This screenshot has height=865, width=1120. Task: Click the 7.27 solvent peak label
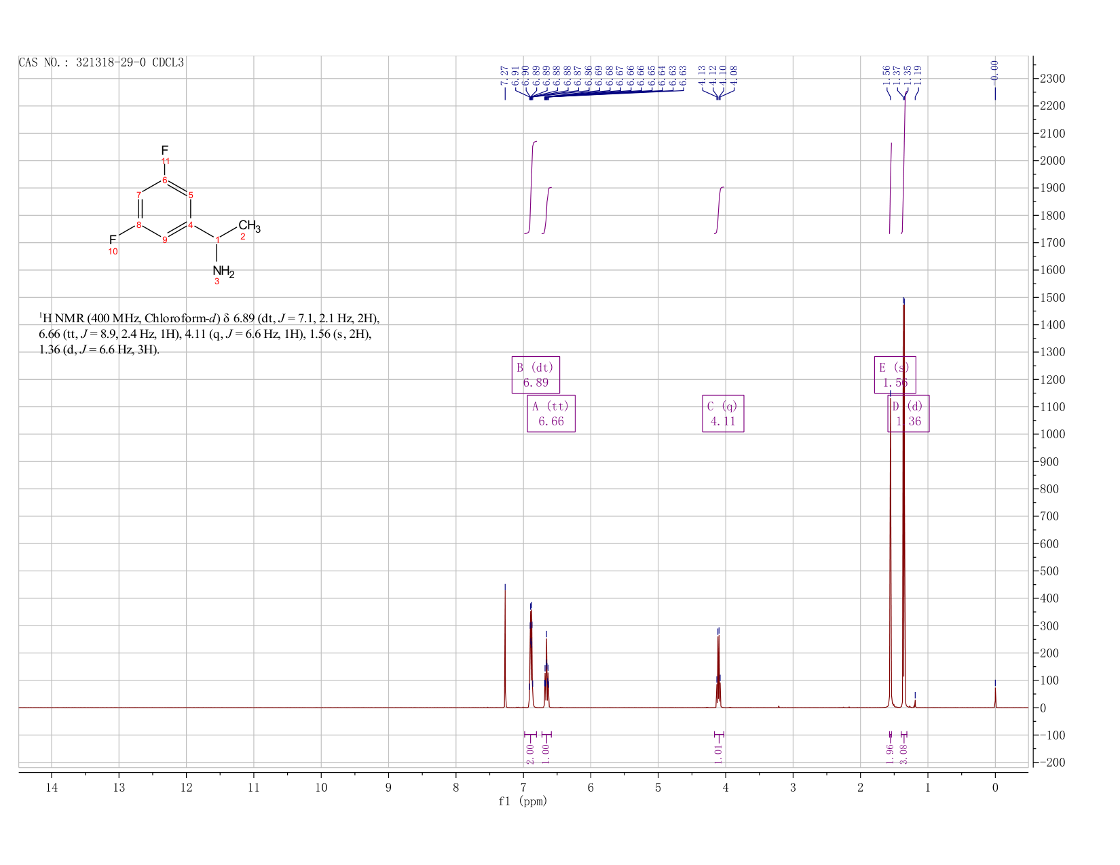pos(504,75)
